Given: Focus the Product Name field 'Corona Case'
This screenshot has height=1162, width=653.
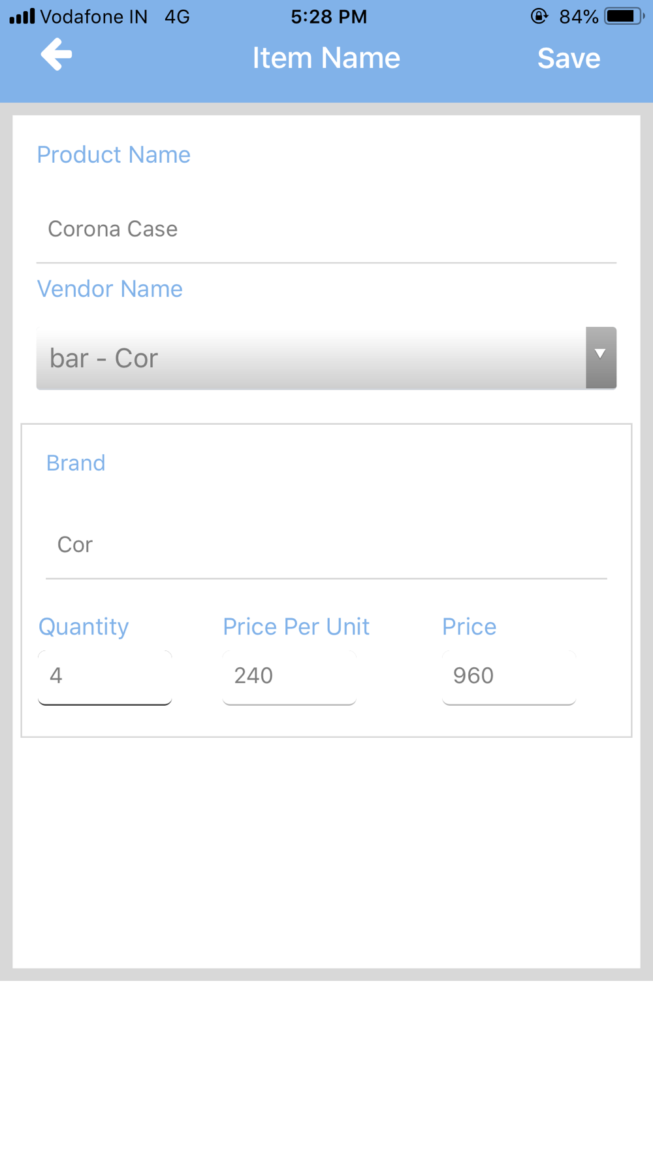Looking at the screenshot, I should (326, 229).
